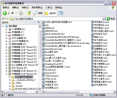Expand the DVD drive (E:) node

tap(6, 38)
